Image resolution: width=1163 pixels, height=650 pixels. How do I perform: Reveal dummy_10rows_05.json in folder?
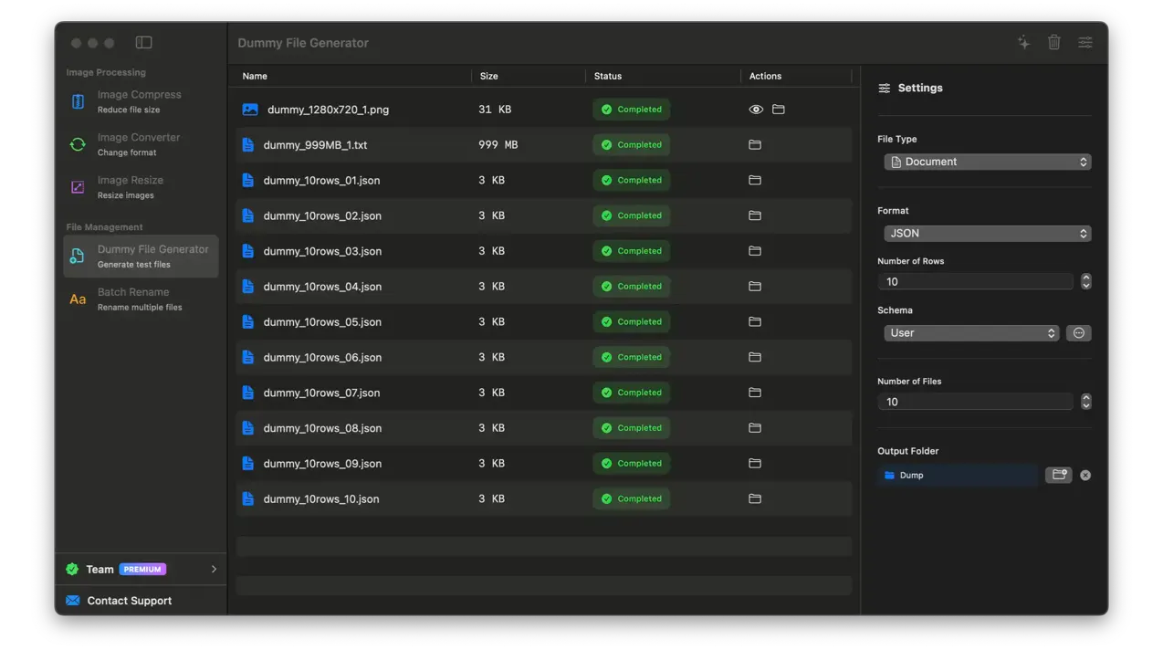click(755, 322)
